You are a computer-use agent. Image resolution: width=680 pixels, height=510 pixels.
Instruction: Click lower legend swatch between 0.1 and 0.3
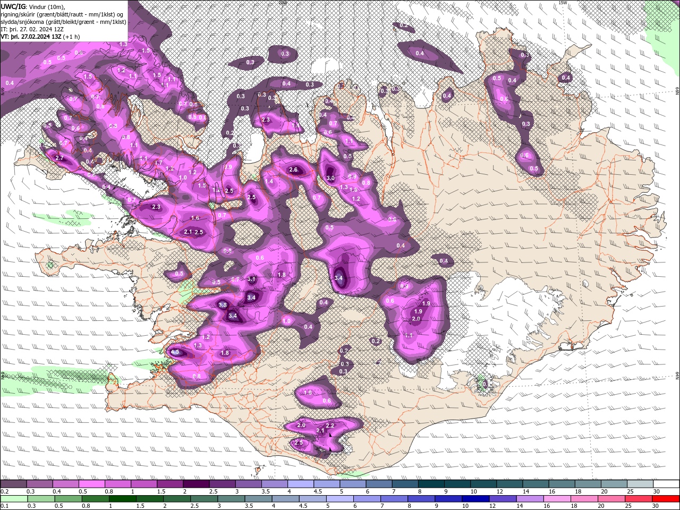(x=14, y=499)
